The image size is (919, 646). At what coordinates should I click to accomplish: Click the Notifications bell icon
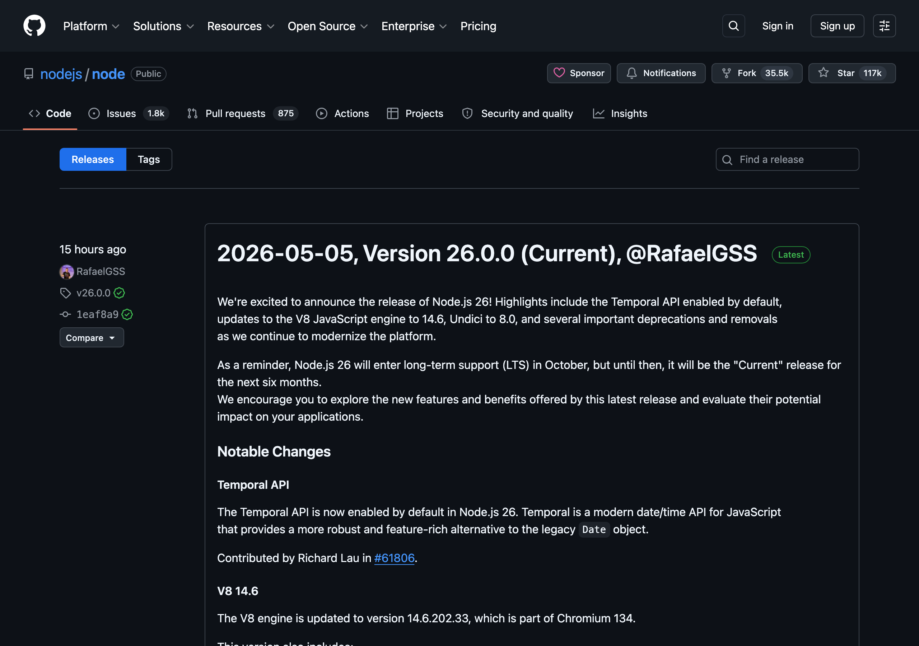[x=631, y=73]
